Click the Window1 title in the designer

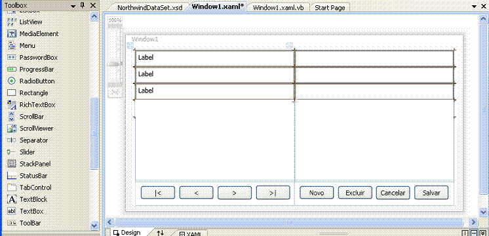[x=145, y=39]
